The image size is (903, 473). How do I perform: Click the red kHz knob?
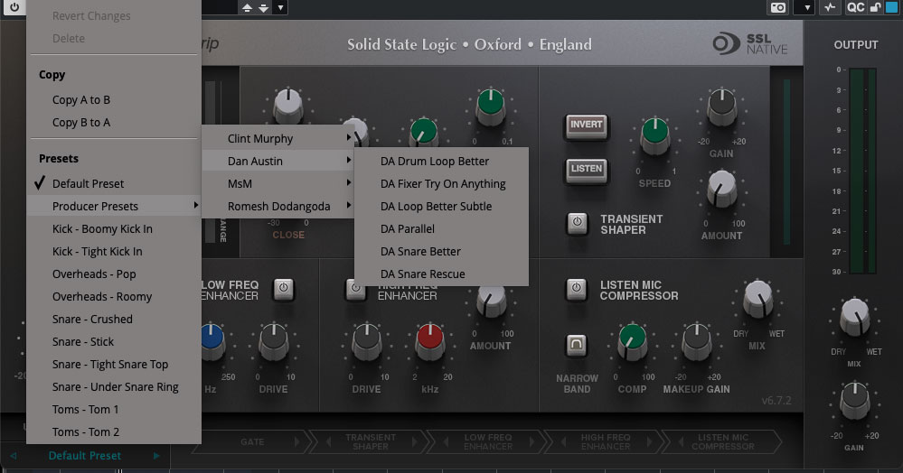coord(429,341)
